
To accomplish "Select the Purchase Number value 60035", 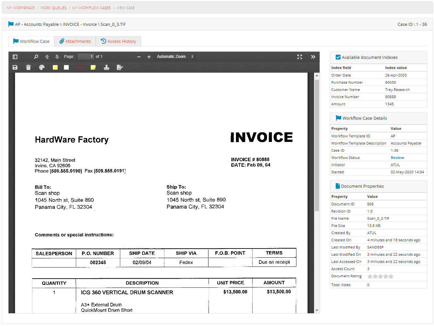I will (x=391, y=82).
